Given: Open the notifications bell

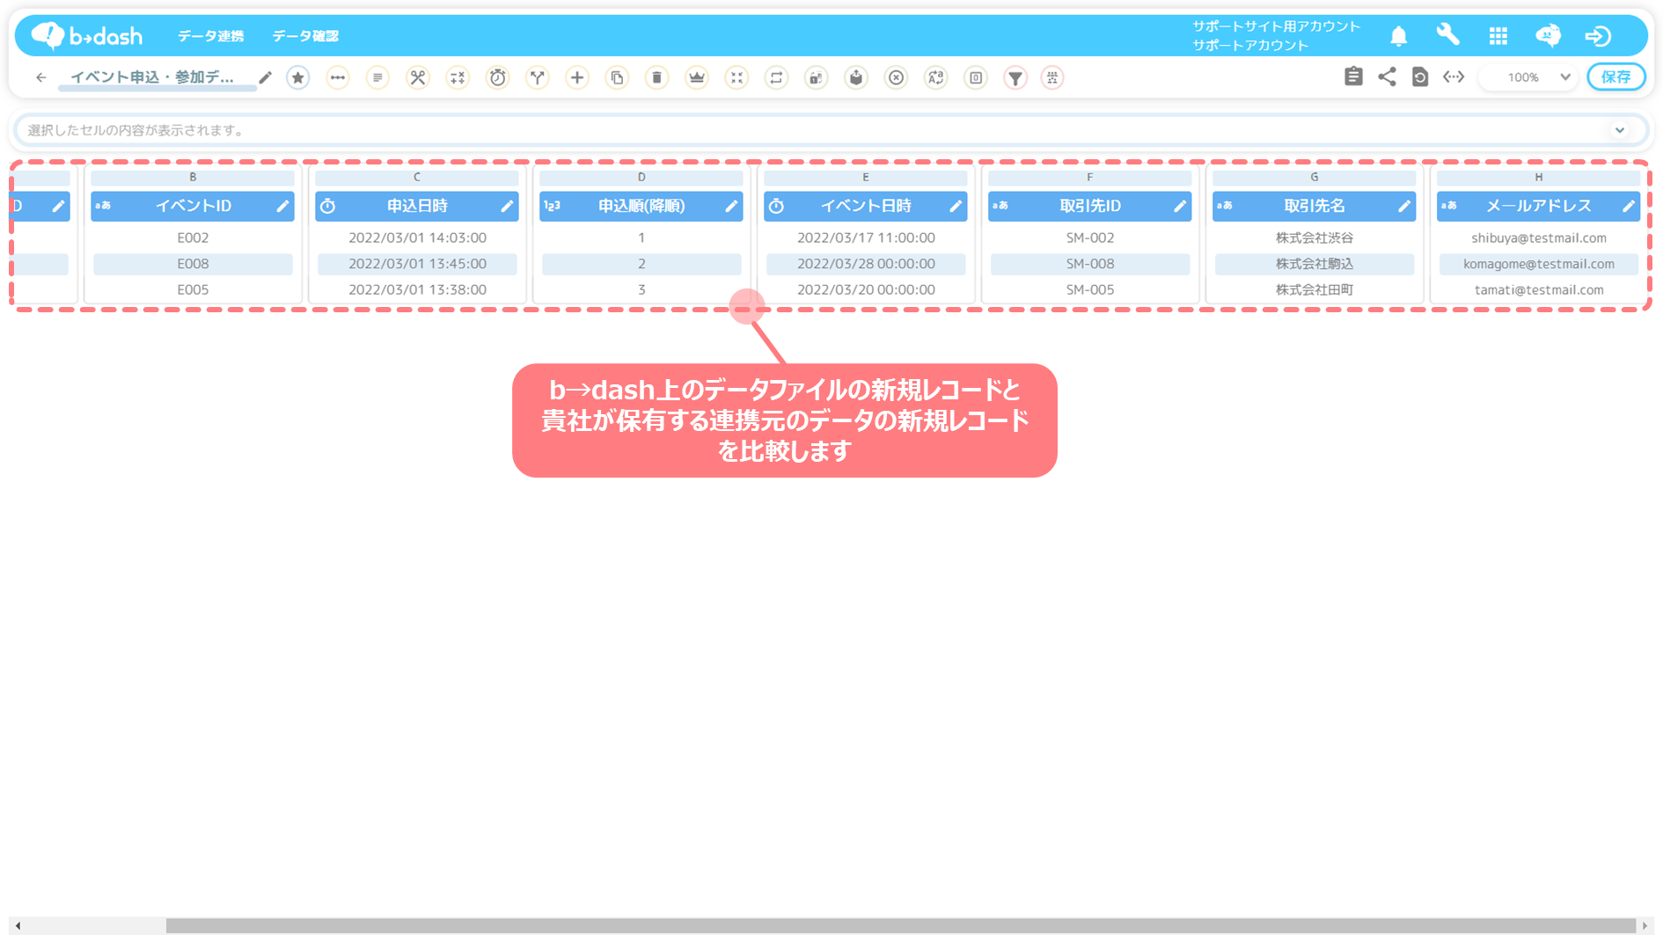Looking at the screenshot, I should pos(1398,36).
